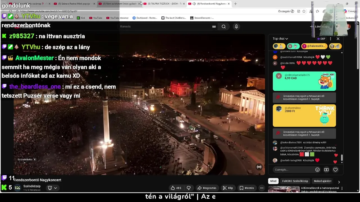This screenshot has width=360, height=202.
Task: Open the on-screen keyboard icon in search box
Action: (214, 26)
